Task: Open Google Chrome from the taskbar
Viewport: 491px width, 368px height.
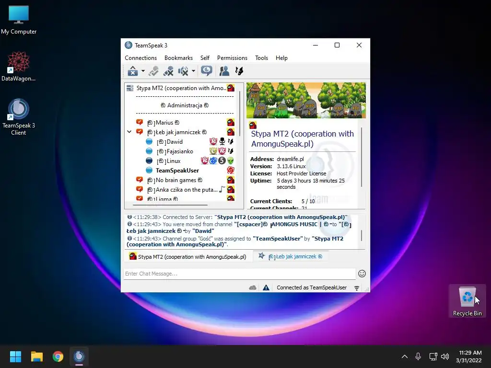Action: click(58, 356)
